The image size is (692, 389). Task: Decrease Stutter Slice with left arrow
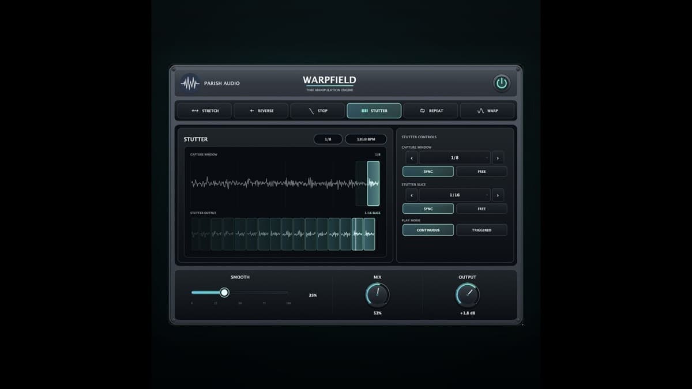tap(411, 195)
